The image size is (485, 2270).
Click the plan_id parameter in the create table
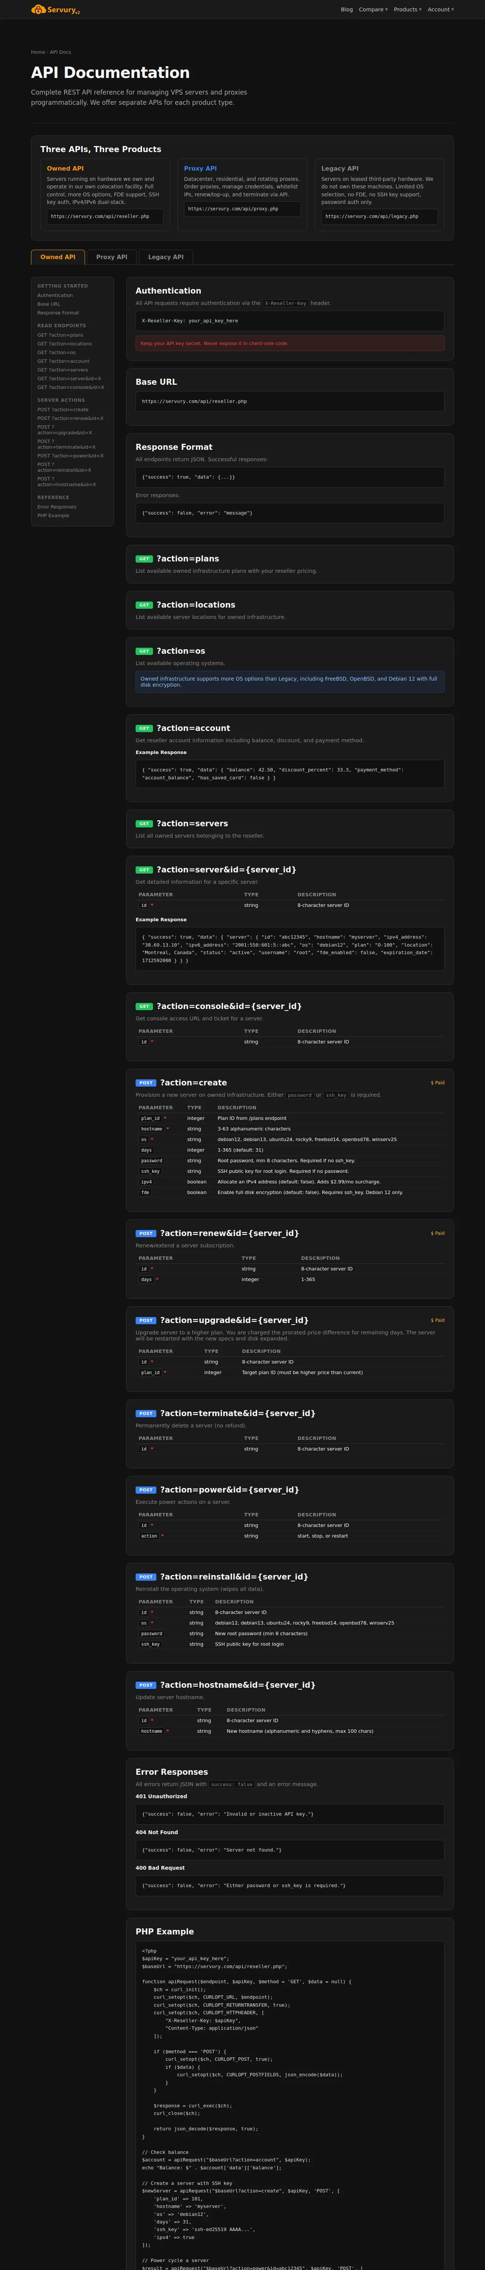[150, 1118]
